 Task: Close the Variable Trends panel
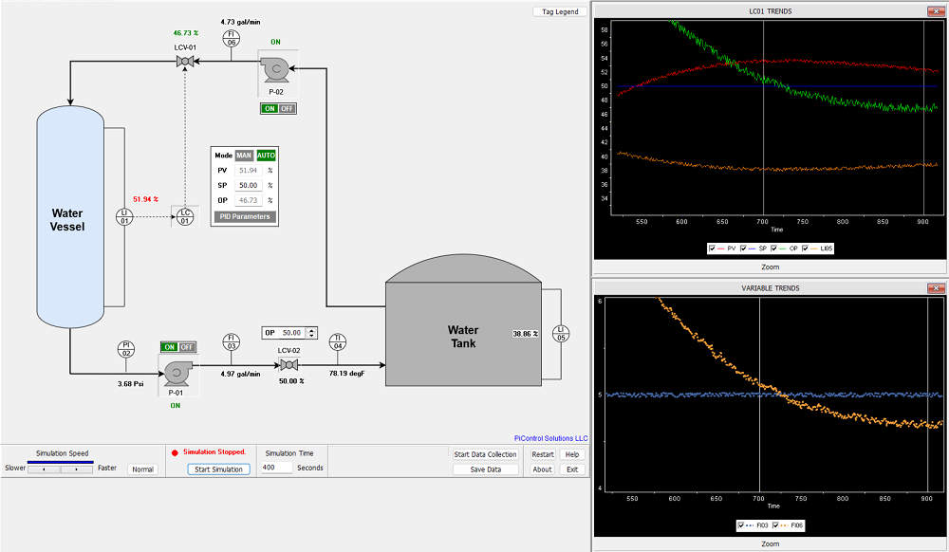[x=935, y=287]
